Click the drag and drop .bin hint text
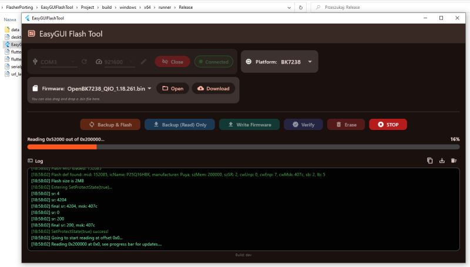This screenshot has height=267, width=470. (x=66, y=99)
